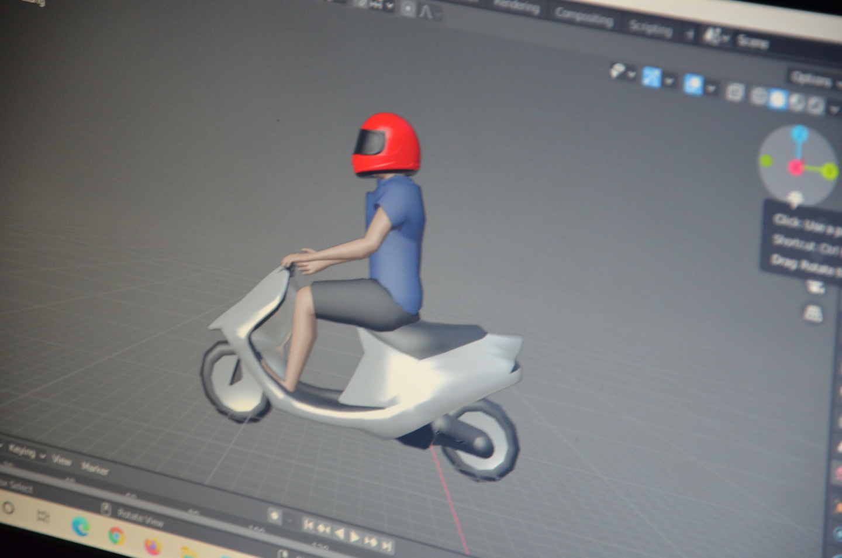The width and height of the screenshot is (842, 558).
Task: Toggle the camera view button
Action: (x=815, y=287)
